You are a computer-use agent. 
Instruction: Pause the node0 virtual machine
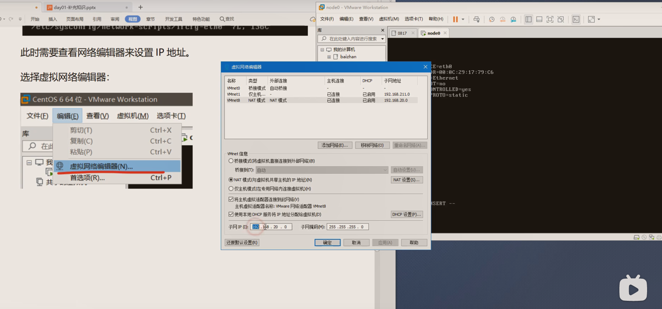(455, 19)
